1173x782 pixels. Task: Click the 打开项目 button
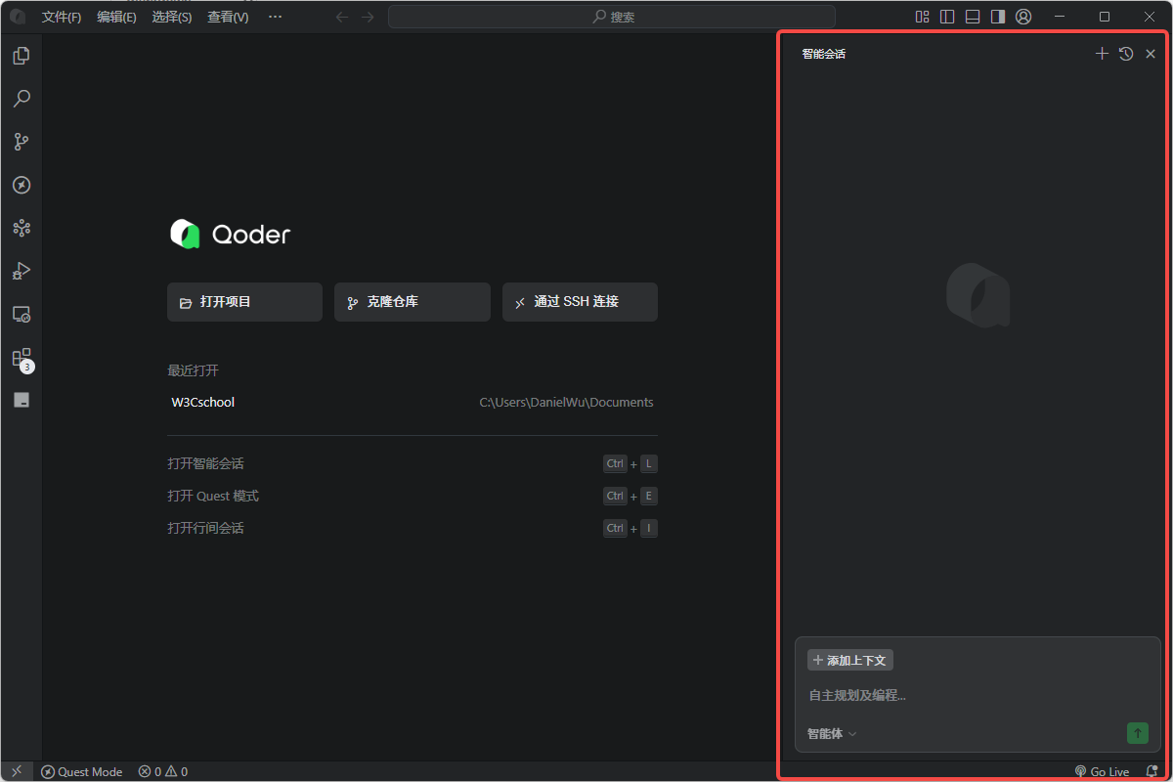click(x=244, y=302)
